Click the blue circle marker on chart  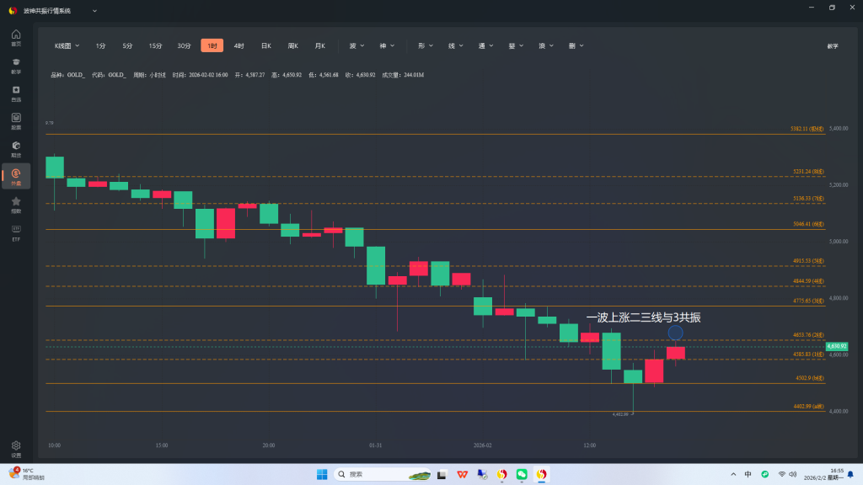click(675, 333)
